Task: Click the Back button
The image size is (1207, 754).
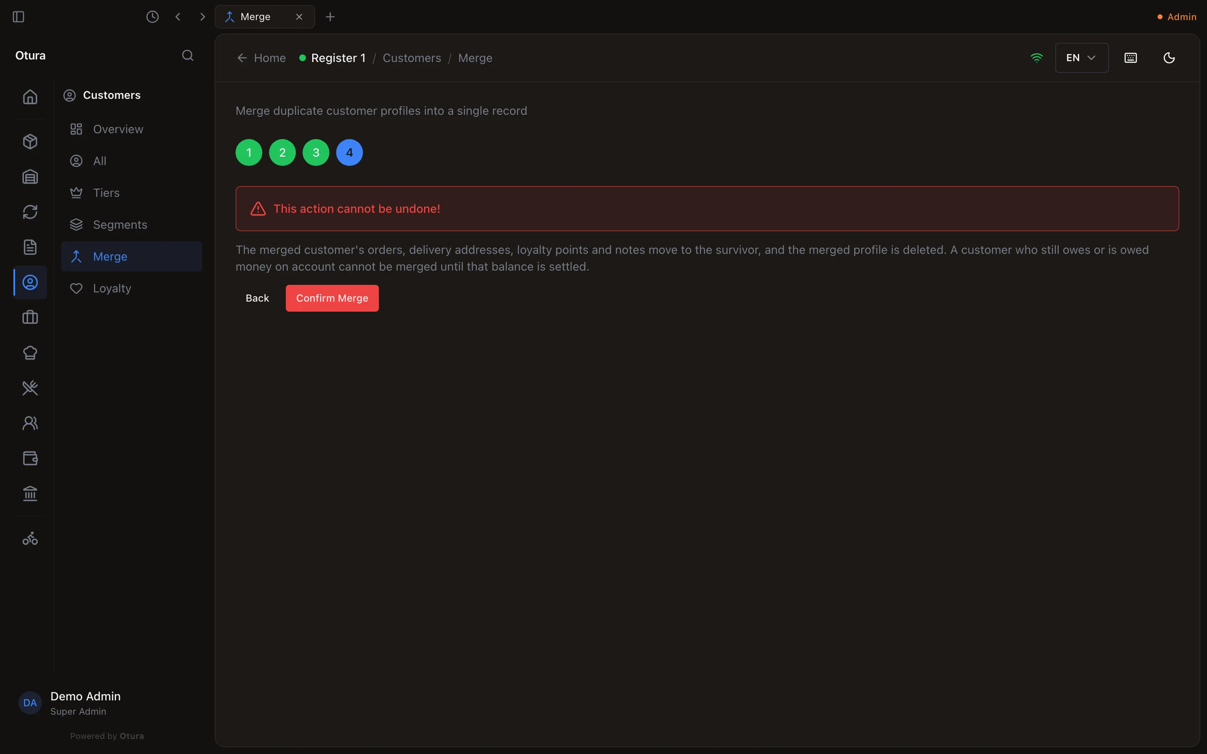Action: point(257,298)
